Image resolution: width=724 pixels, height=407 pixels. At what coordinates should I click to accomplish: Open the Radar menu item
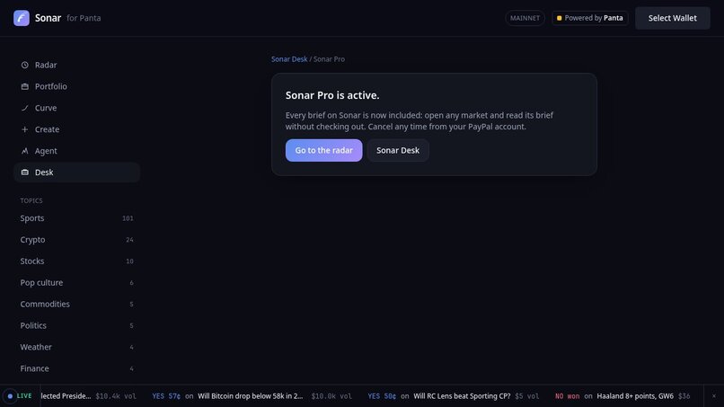point(76,66)
